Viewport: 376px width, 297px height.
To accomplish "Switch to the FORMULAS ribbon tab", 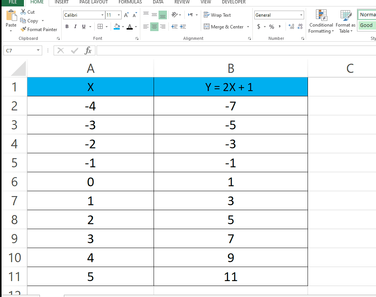I will point(130,2).
